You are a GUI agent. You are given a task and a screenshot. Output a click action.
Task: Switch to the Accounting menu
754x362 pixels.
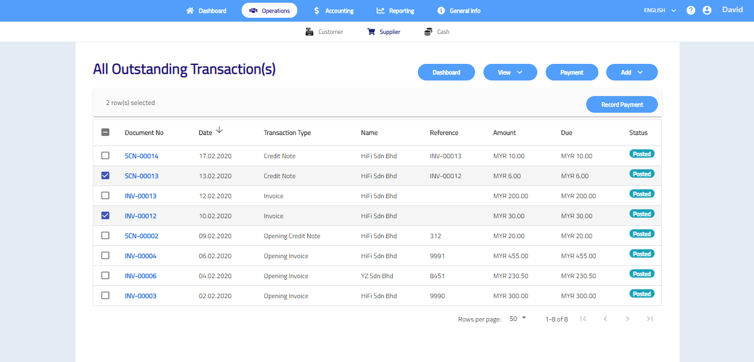333,11
